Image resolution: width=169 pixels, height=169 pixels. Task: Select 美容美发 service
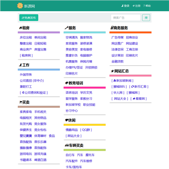pyautogui.click(x=72, y=50)
